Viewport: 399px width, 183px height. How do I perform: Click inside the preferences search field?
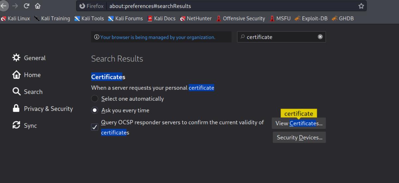(281, 37)
